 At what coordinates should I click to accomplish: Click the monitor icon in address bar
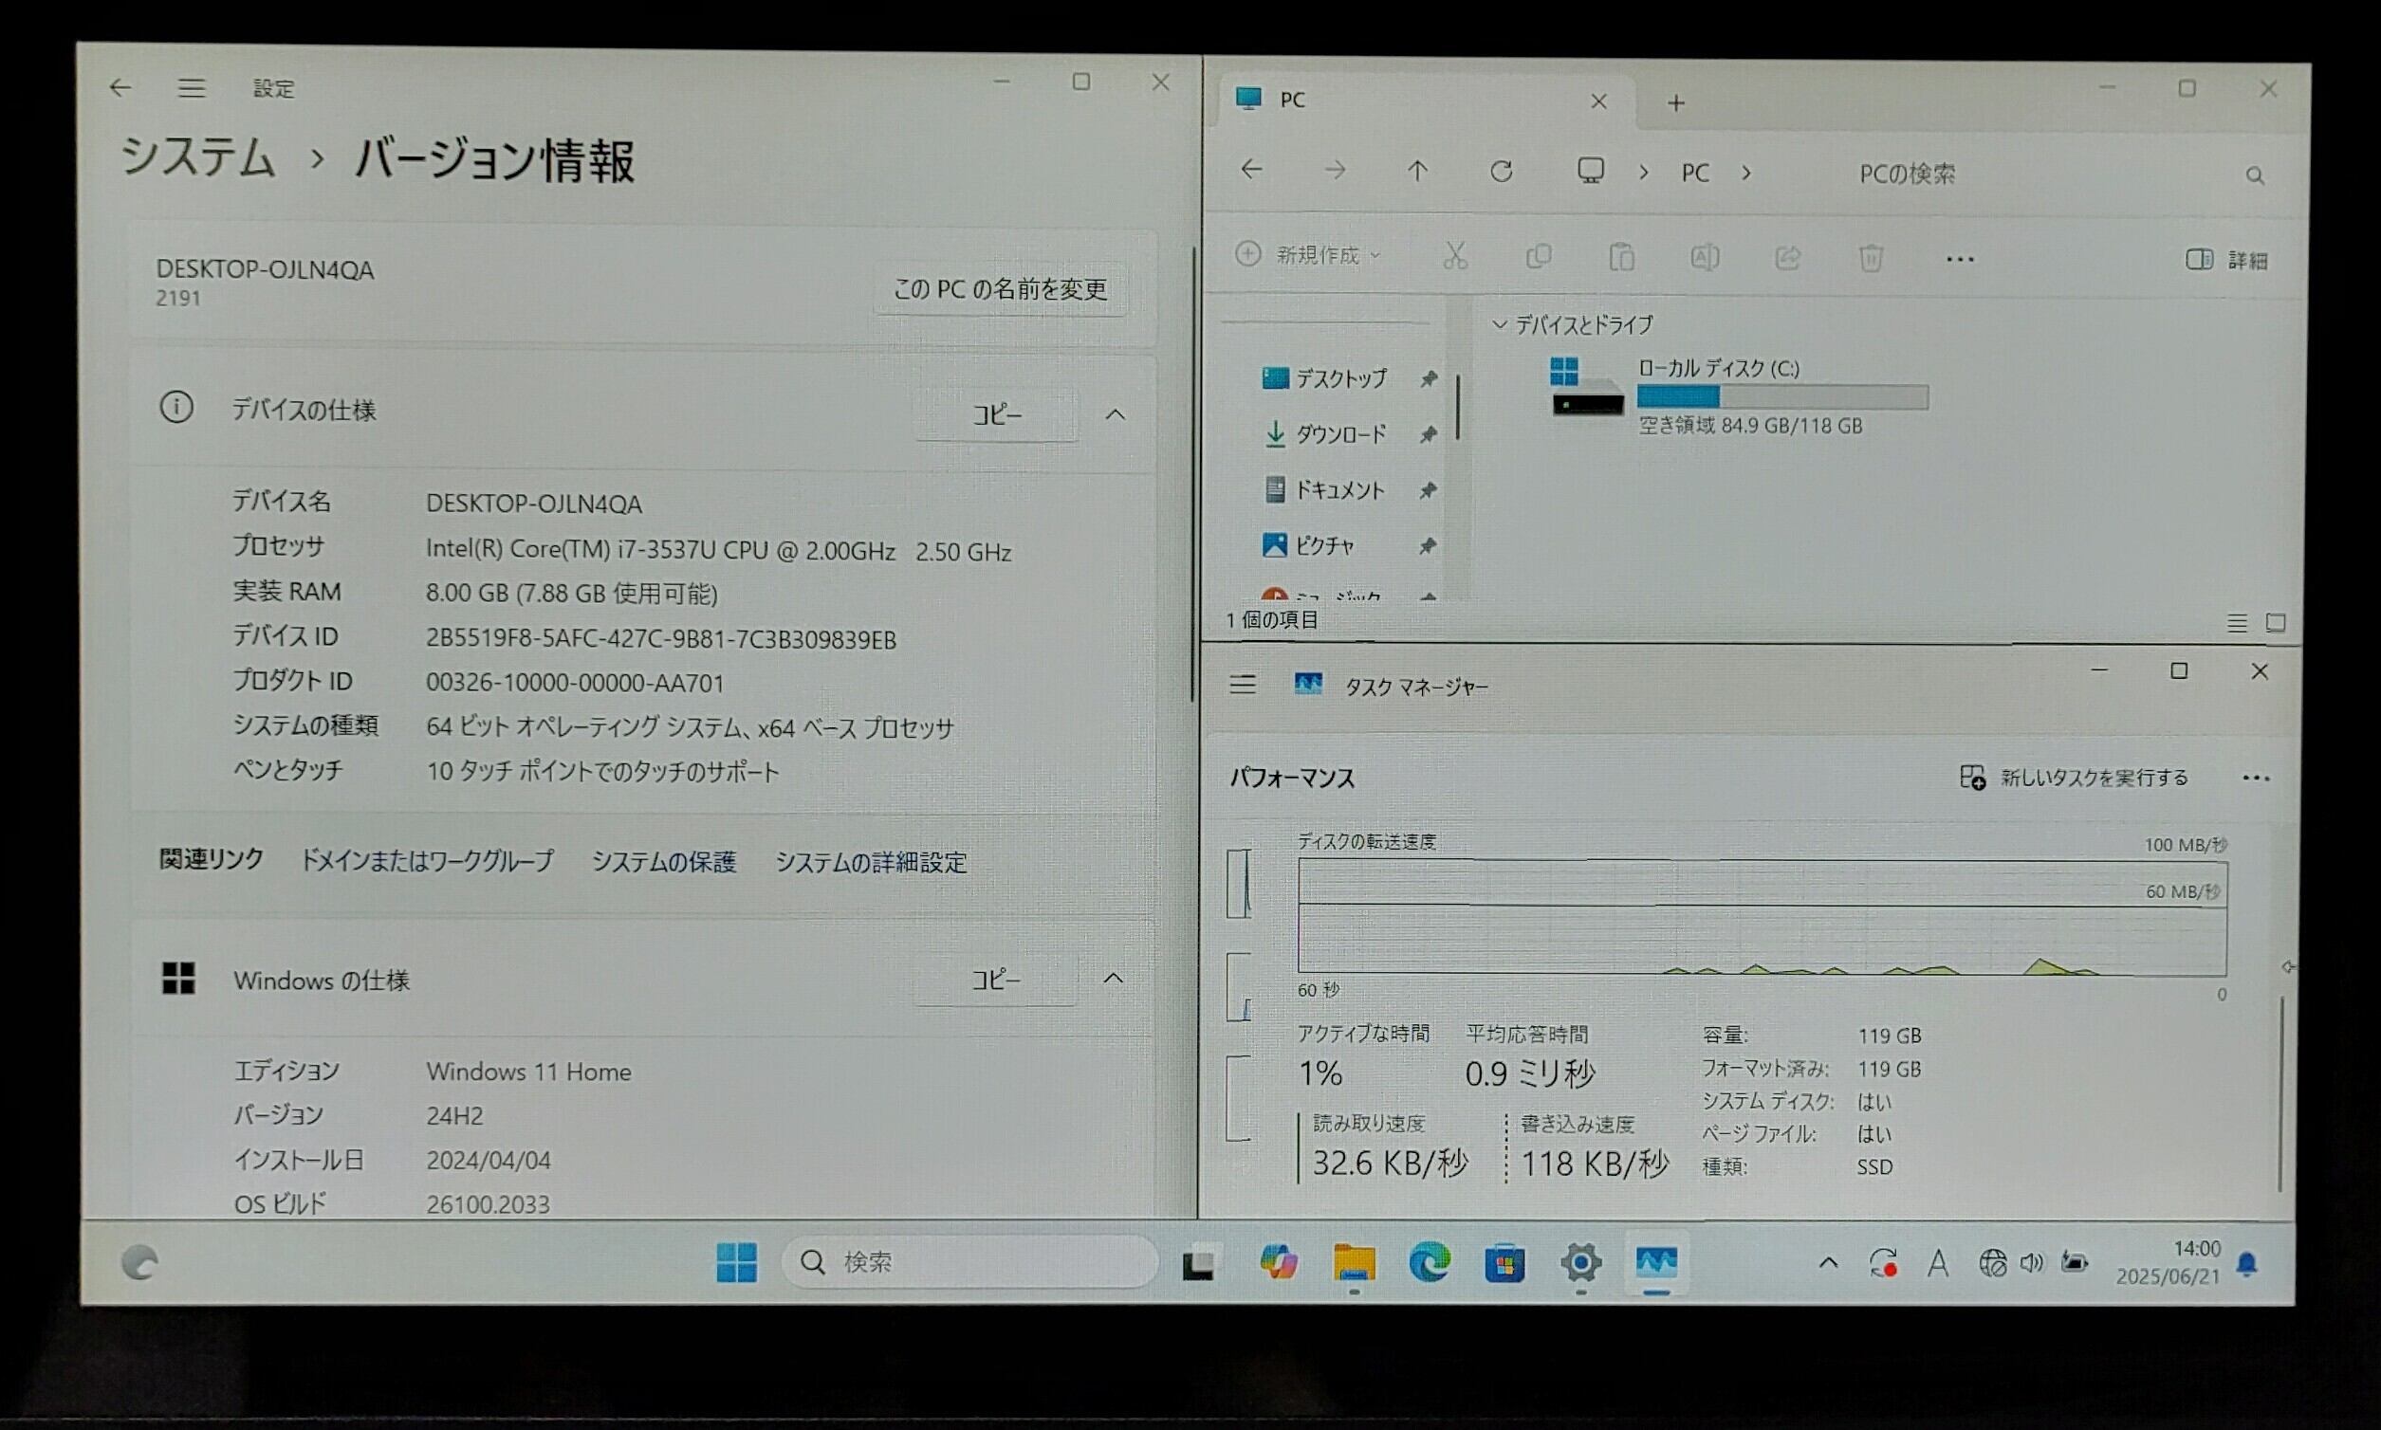point(1590,172)
